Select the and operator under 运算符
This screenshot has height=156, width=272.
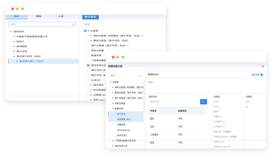247,102
